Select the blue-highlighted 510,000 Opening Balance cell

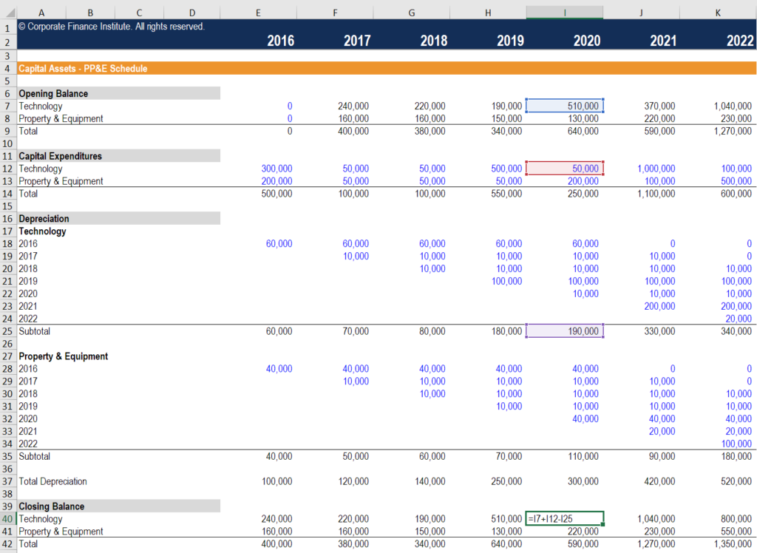[x=564, y=106]
